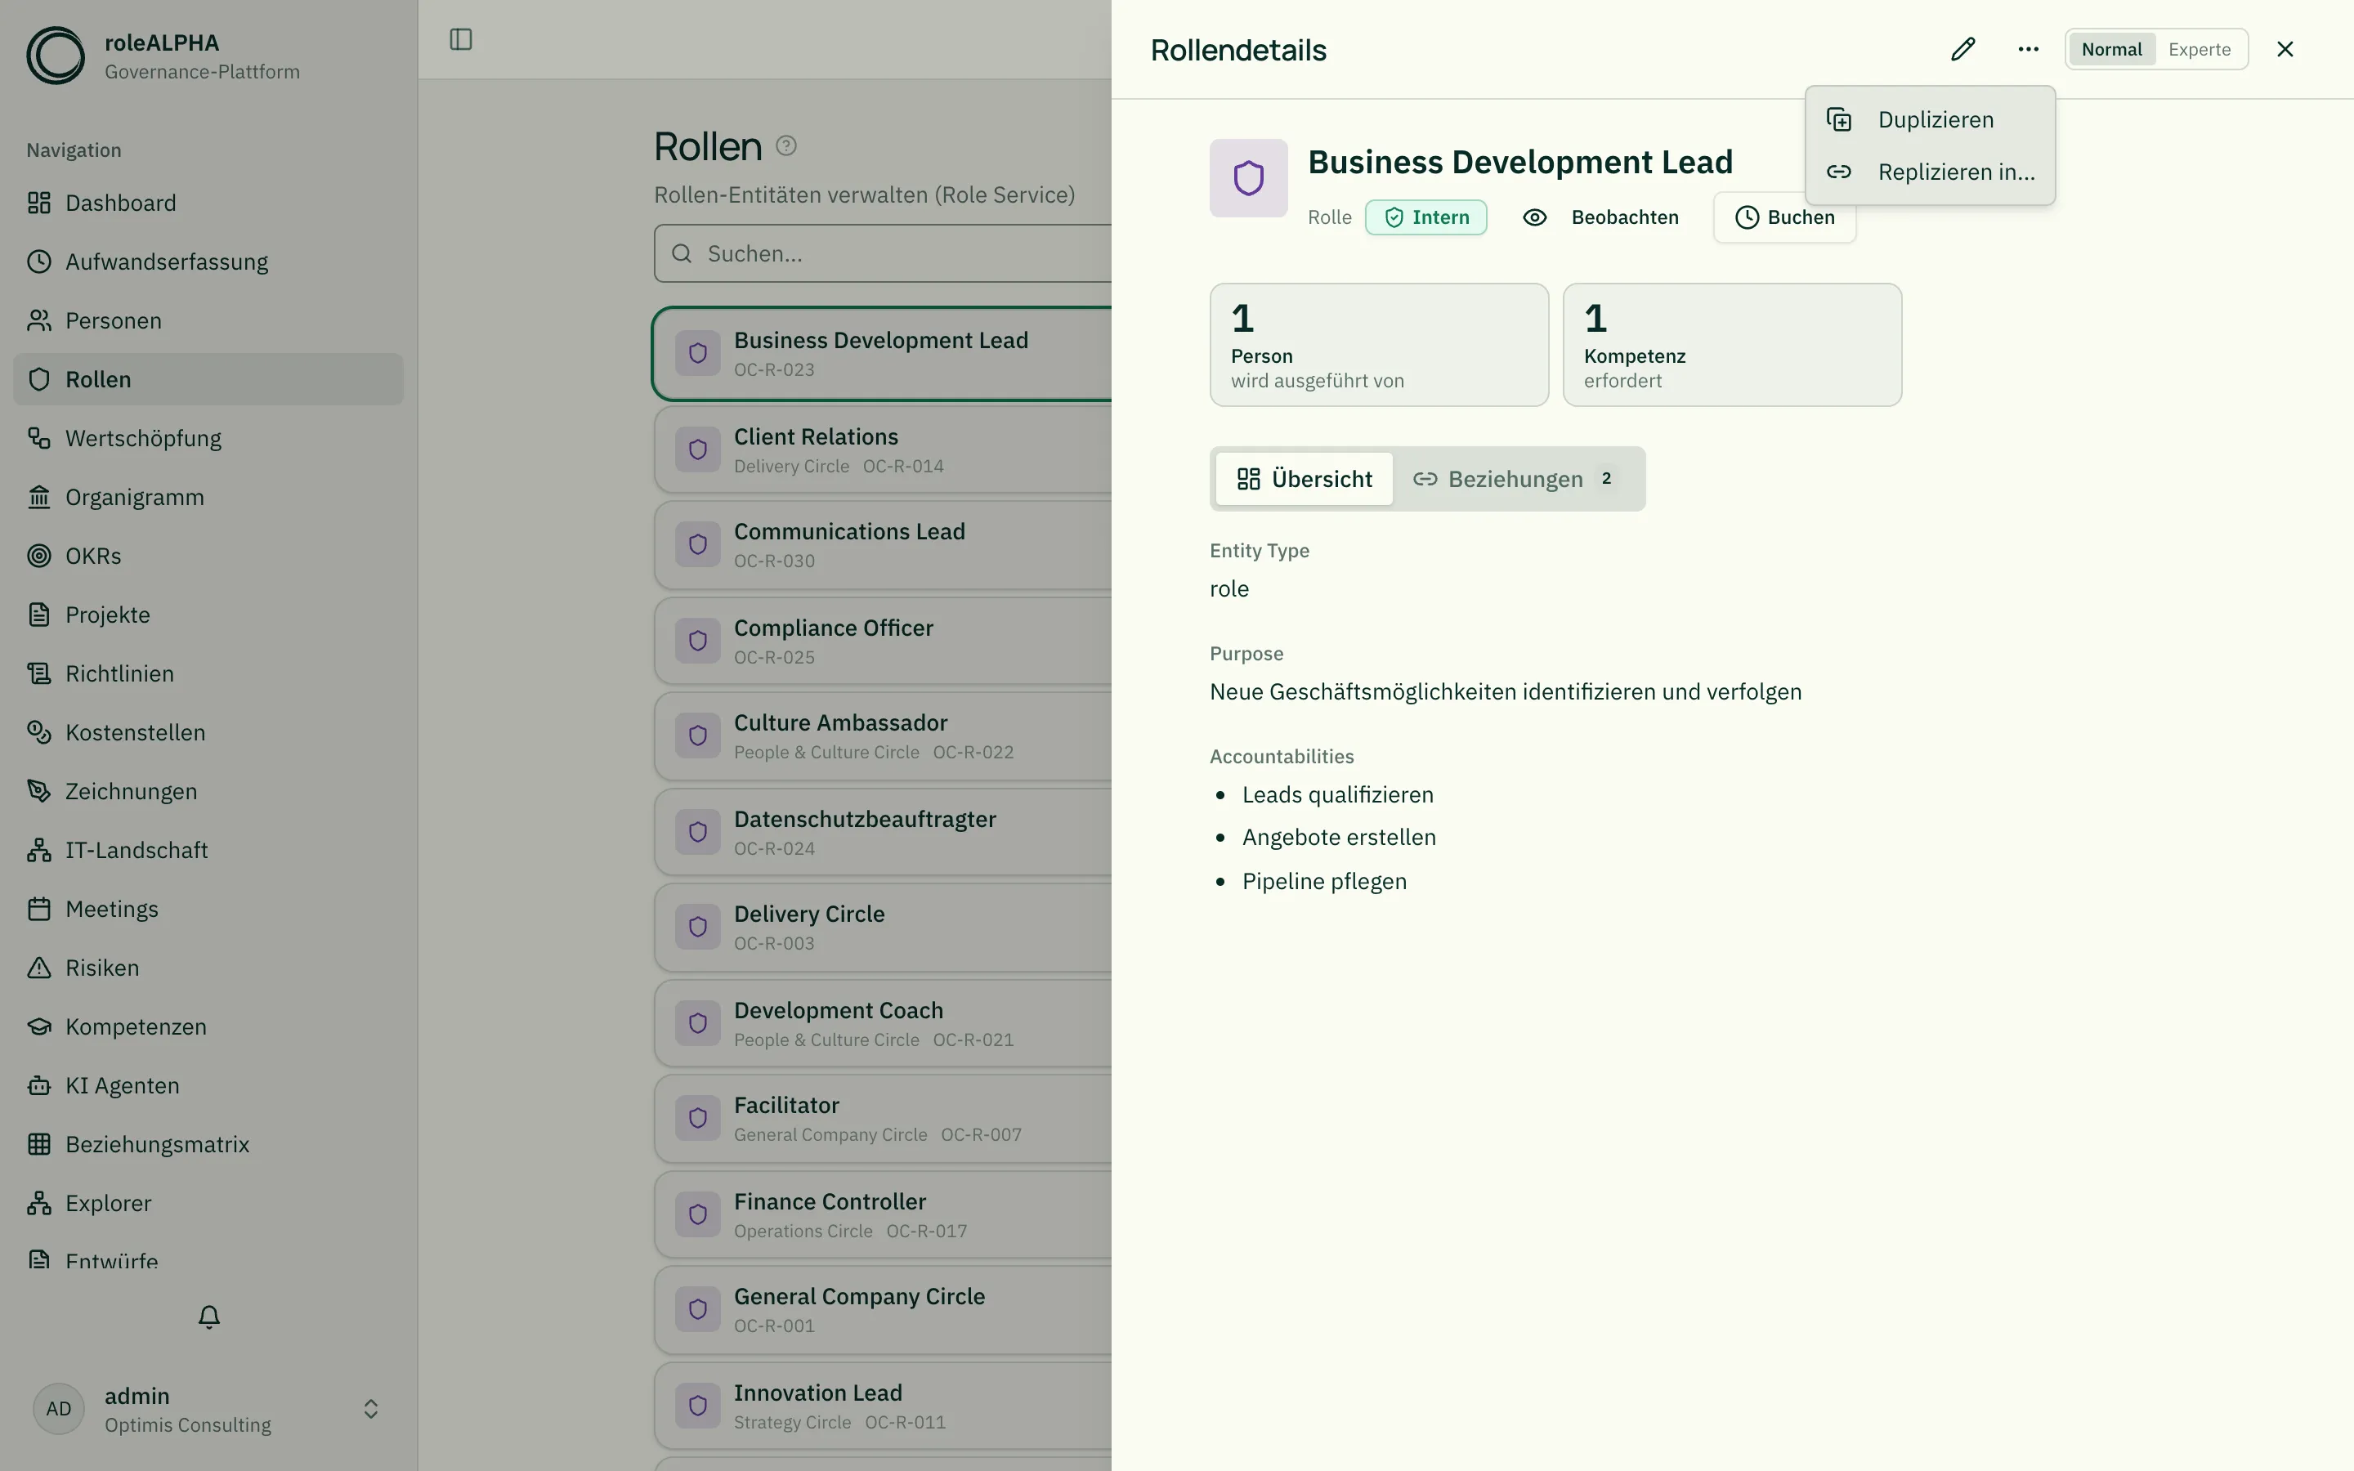Close the Rollendetails panel
Image resolution: width=2354 pixels, height=1471 pixels.
click(2285, 49)
